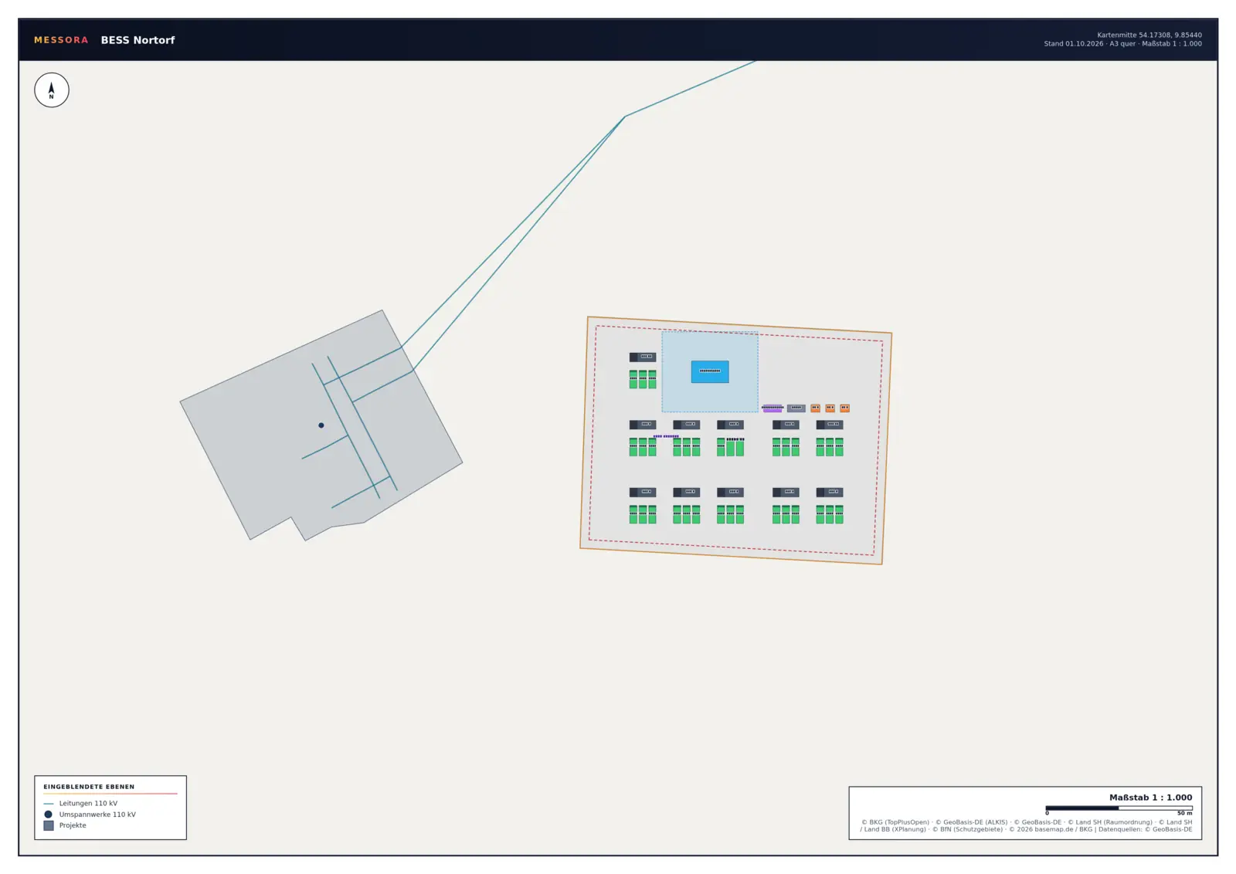Click the Kartenmitte 54.17308, 9.85440 coordinates text

[x=1149, y=35]
